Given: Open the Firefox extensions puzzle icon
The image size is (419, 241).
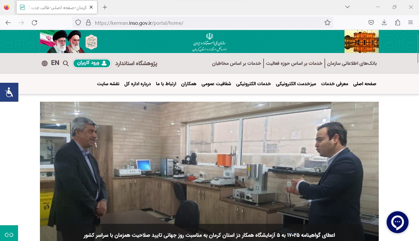Looking at the screenshot, I should (x=397, y=23).
